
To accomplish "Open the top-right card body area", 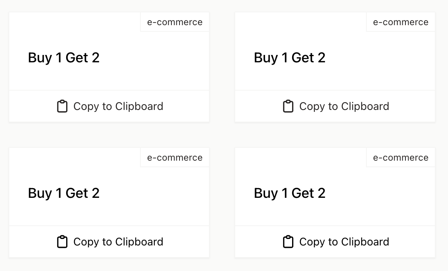I will (335, 51).
